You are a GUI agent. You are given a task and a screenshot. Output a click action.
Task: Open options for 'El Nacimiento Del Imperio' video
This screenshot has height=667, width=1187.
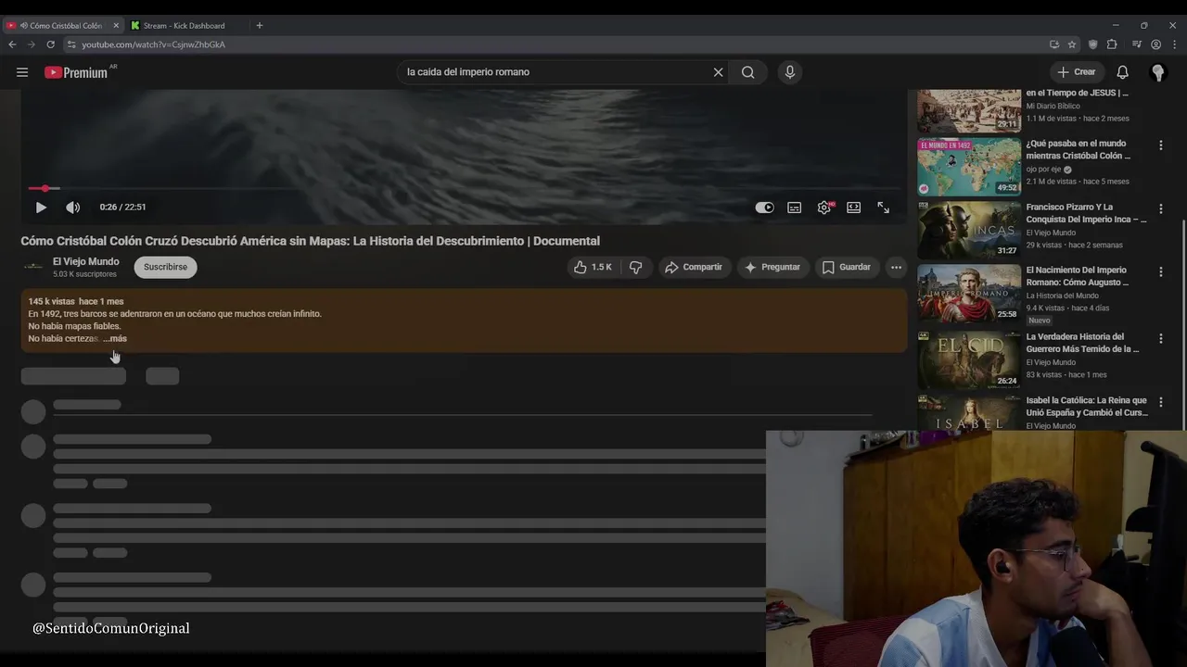pos(1160,272)
